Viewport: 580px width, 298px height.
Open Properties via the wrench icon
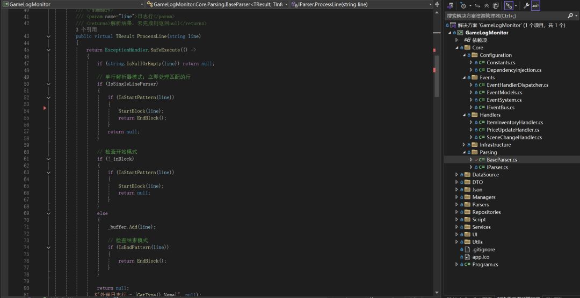tap(526, 5)
